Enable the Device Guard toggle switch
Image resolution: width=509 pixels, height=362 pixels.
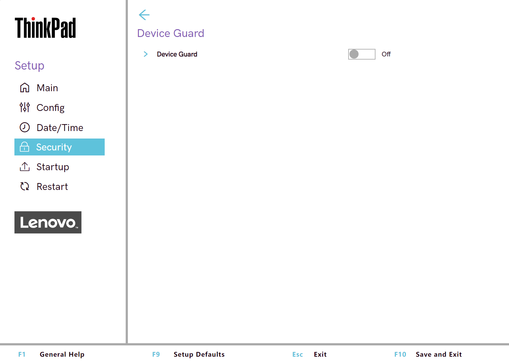coord(361,54)
